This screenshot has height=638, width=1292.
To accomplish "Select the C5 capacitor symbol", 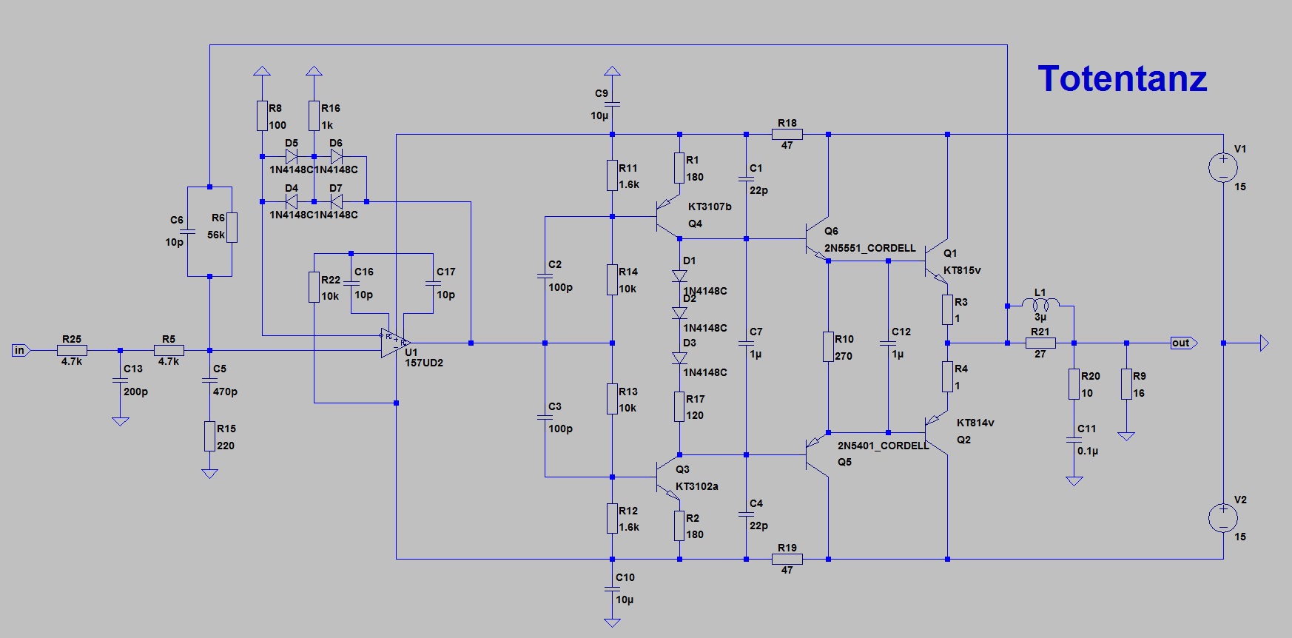I will 209,380.
